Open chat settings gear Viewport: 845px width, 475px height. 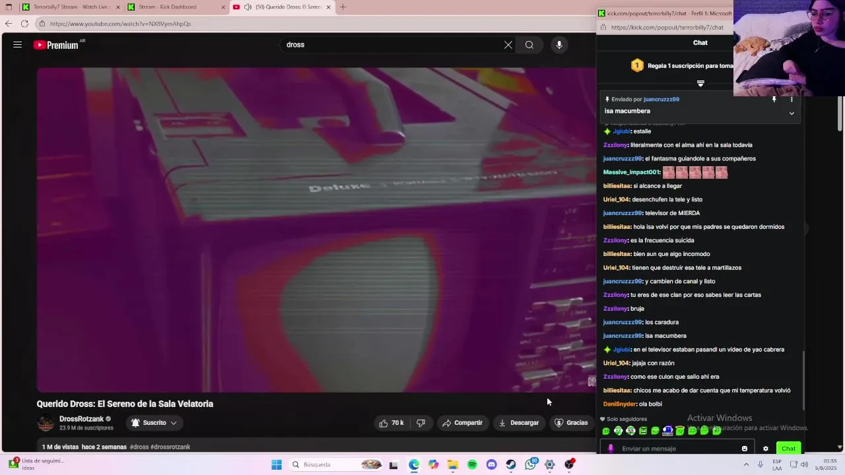pos(766,449)
